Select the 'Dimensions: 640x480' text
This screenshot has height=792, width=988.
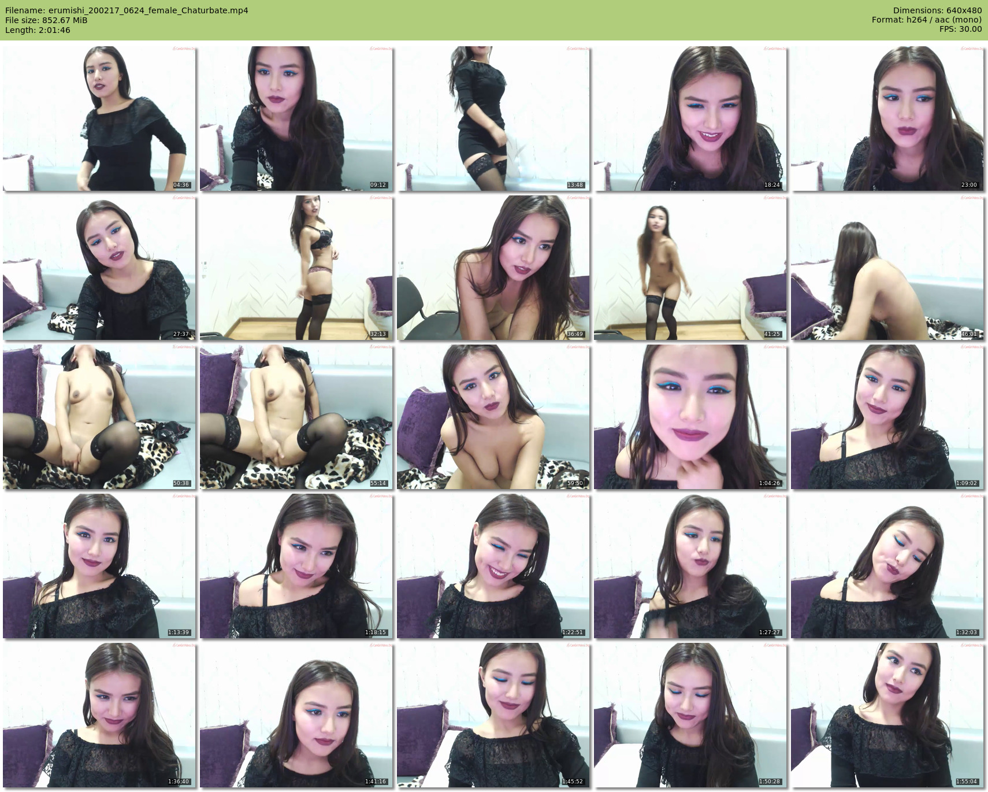click(937, 10)
